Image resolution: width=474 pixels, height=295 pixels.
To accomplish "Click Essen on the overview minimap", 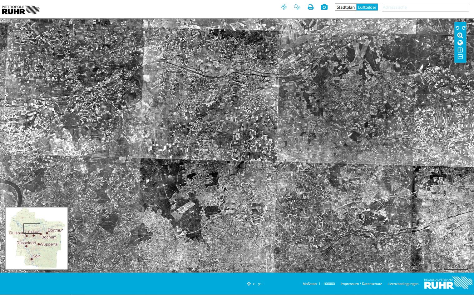I will coord(33,232).
